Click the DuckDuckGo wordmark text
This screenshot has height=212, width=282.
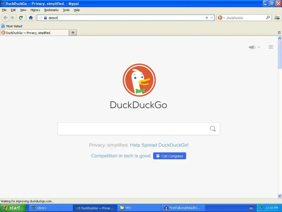pyautogui.click(x=139, y=105)
